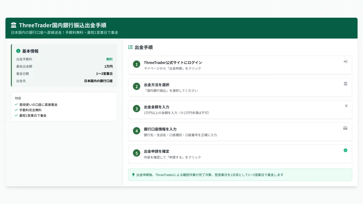363x204 pixels.
Task: Click the yen icon on step 3
Action: click(345, 106)
